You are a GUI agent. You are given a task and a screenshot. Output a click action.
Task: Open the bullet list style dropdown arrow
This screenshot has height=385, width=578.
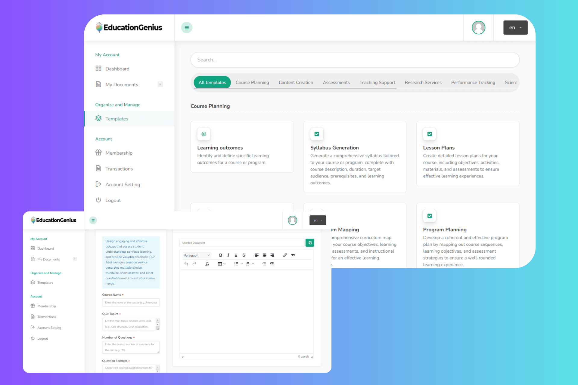pyautogui.click(x=241, y=264)
